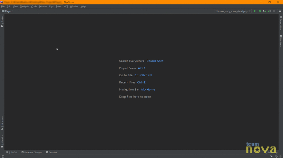283x158 pixels.
Task: Open the Navigate menu
Action: (25, 7)
